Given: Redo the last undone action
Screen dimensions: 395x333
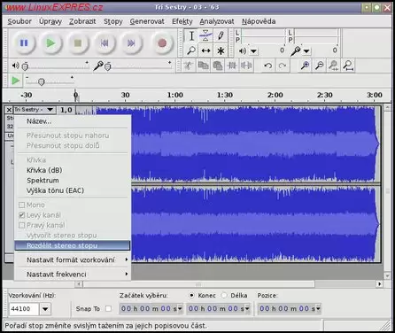Looking at the screenshot, I should (283, 66).
